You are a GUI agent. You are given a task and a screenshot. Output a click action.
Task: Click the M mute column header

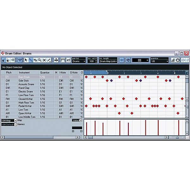(56, 73)
